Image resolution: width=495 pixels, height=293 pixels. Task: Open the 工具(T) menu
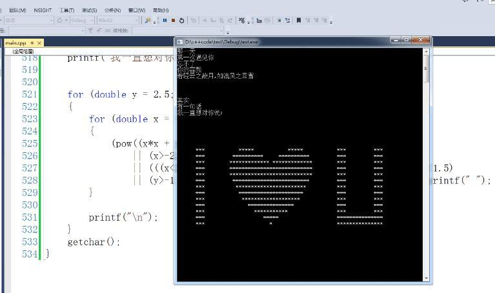(67, 10)
